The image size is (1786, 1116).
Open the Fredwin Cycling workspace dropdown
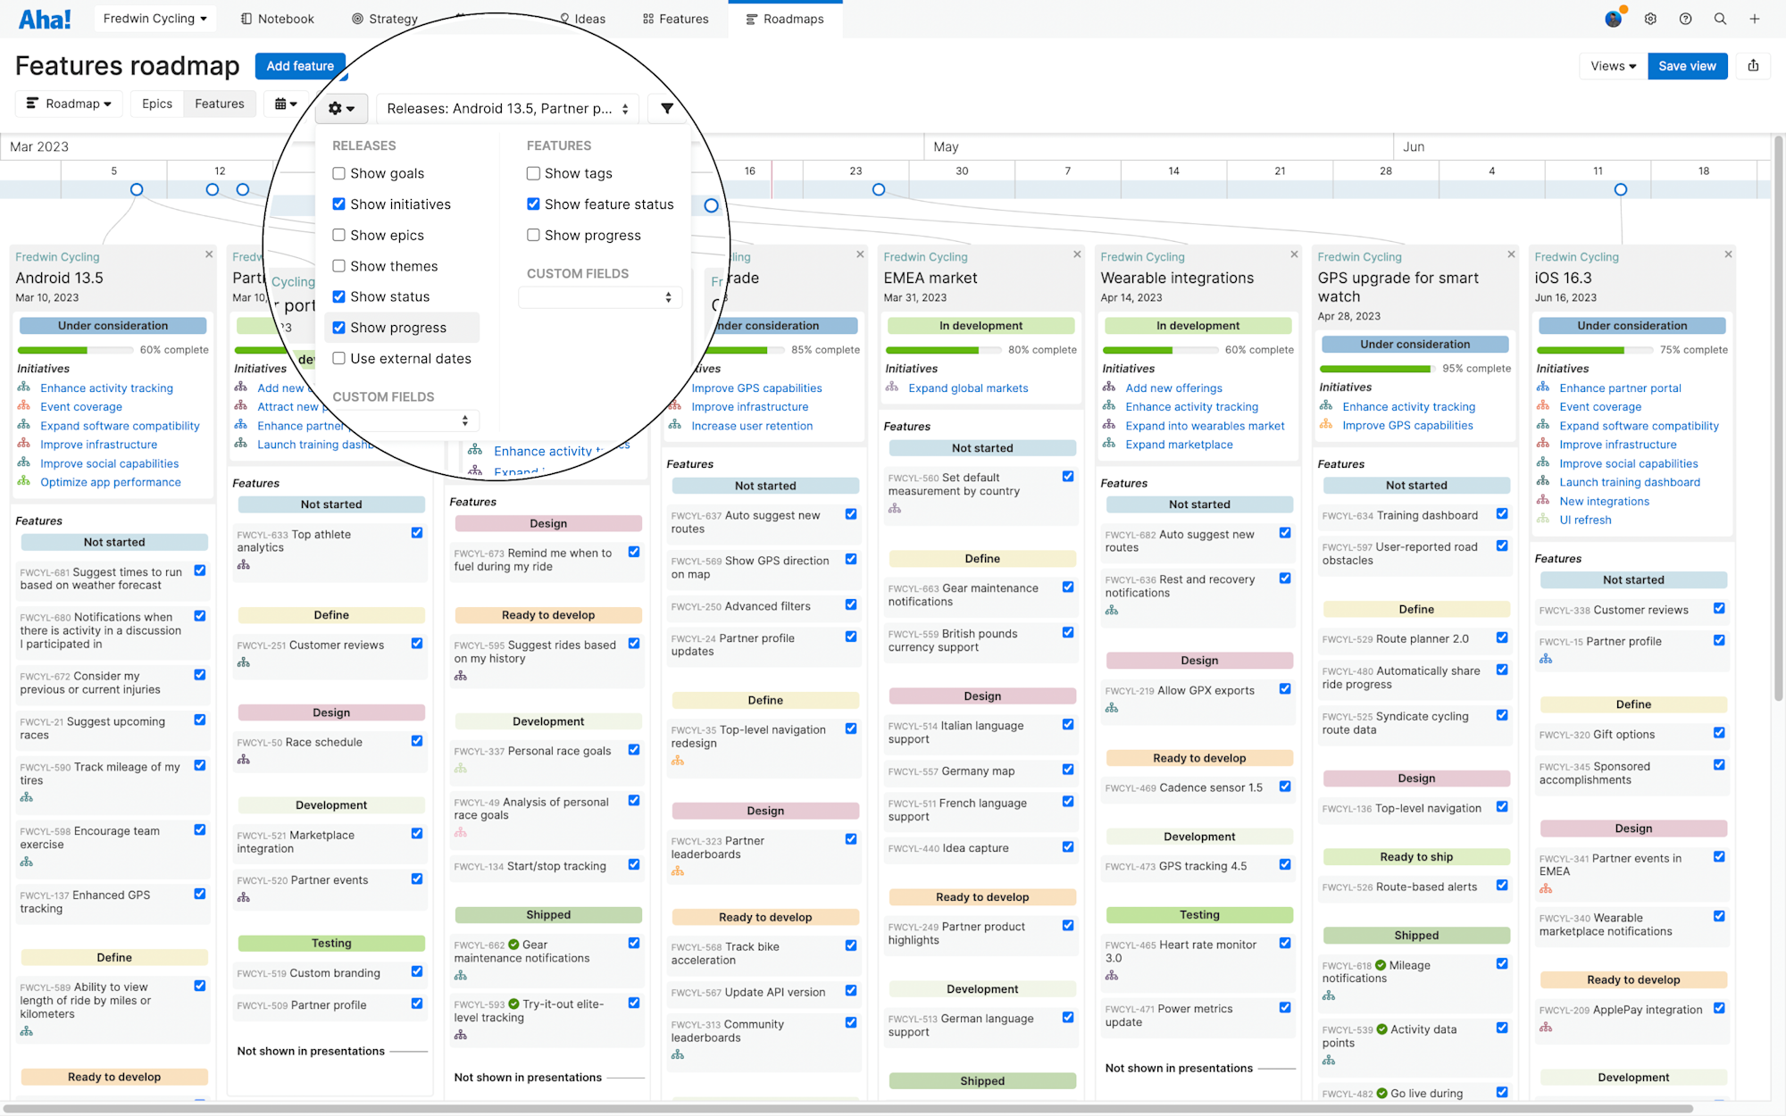coord(154,19)
